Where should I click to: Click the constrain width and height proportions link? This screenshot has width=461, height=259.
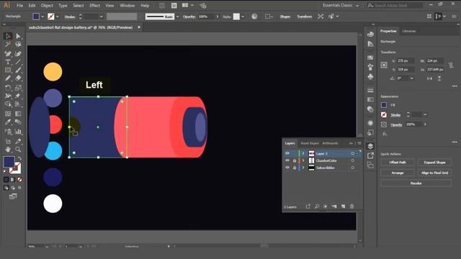[x=451, y=65]
